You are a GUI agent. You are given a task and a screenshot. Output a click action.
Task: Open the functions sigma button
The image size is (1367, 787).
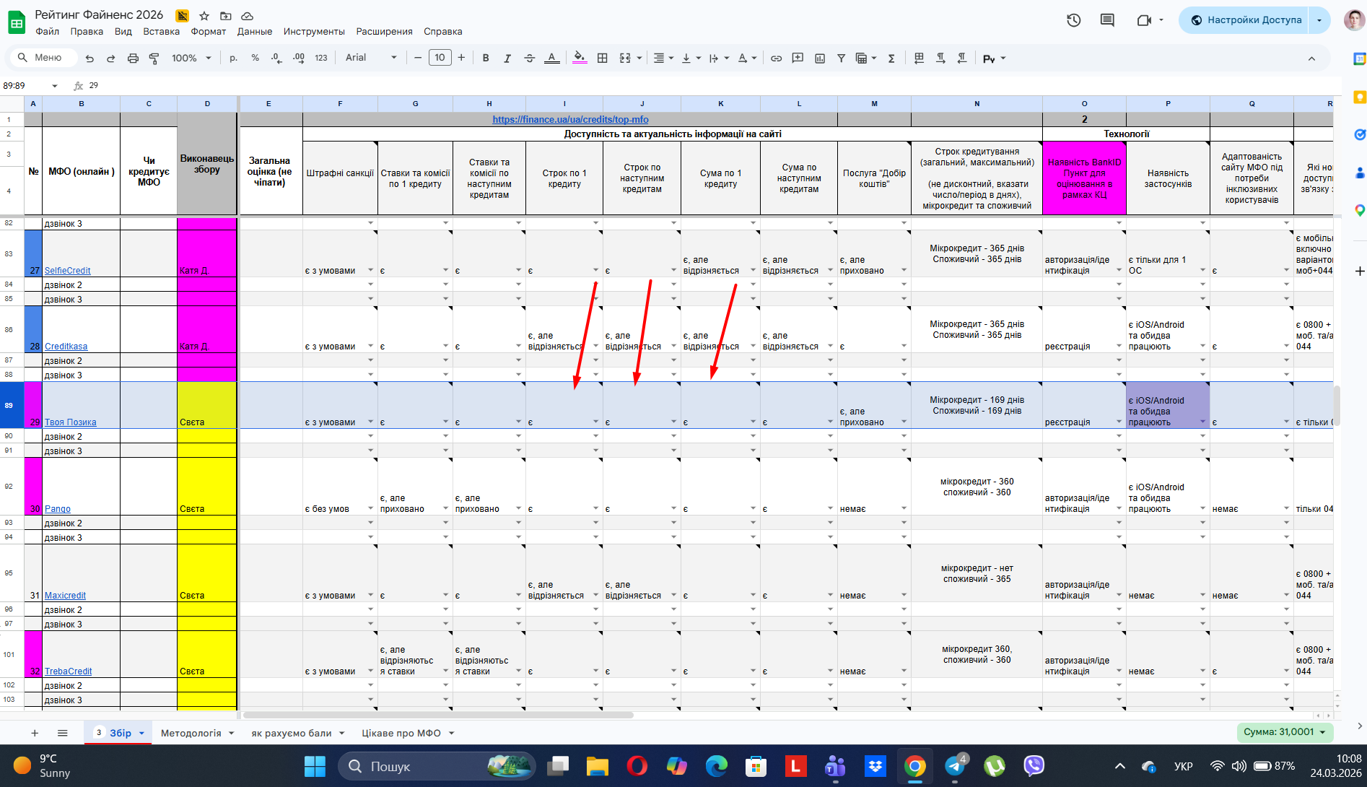click(891, 58)
